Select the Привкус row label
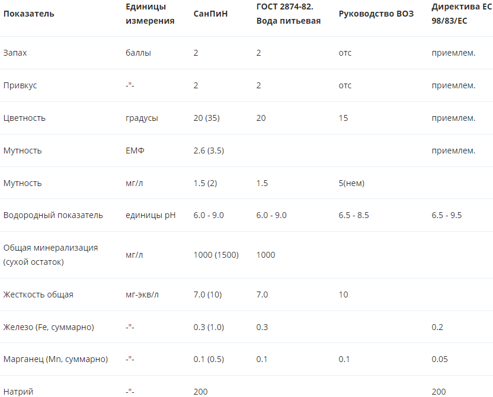The width and height of the screenshot is (493, 397). tap(20, 85)
